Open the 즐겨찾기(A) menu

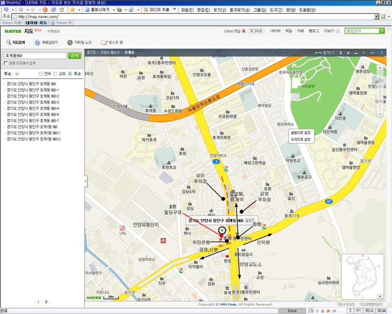point(240,10)
